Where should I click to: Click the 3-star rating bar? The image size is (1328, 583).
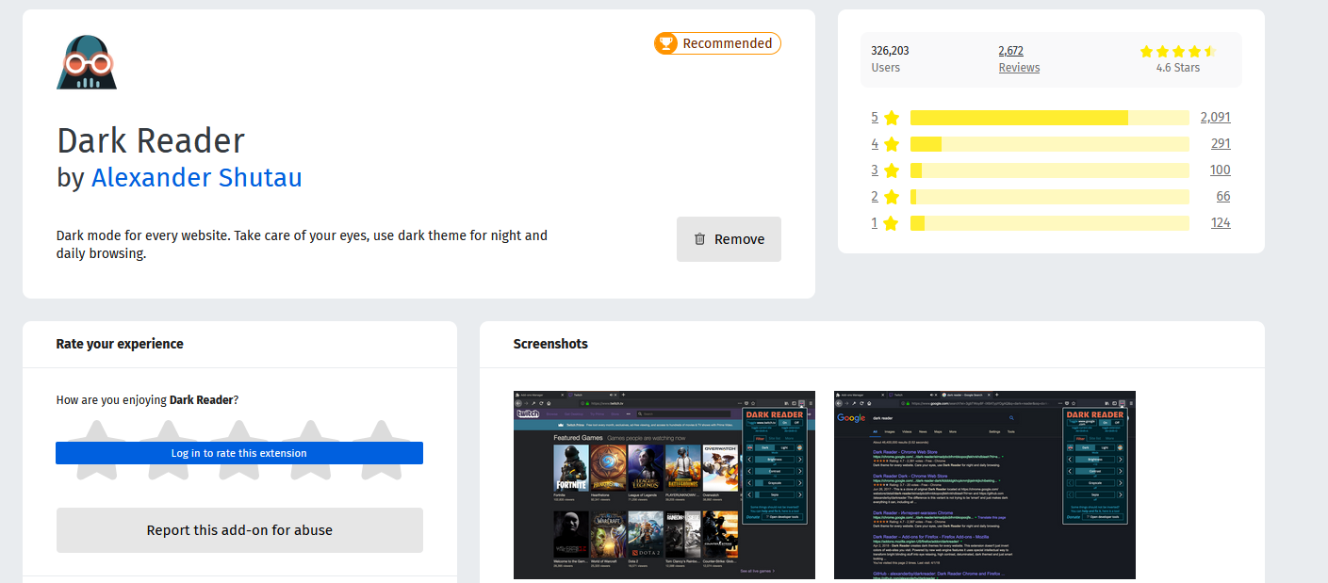(x=1049, y=170)
